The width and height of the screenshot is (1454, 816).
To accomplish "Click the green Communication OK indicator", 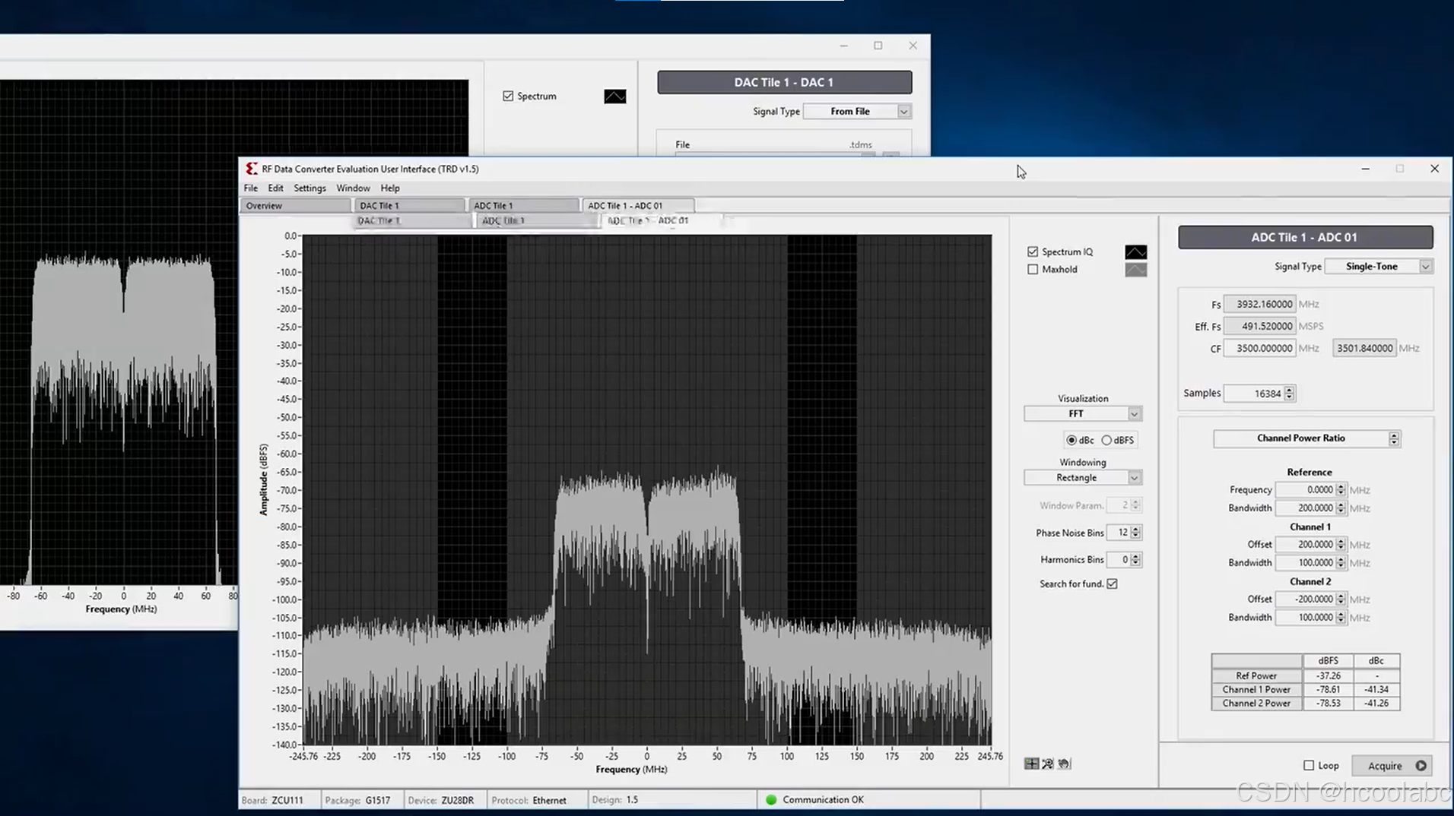I will (771, 799).
